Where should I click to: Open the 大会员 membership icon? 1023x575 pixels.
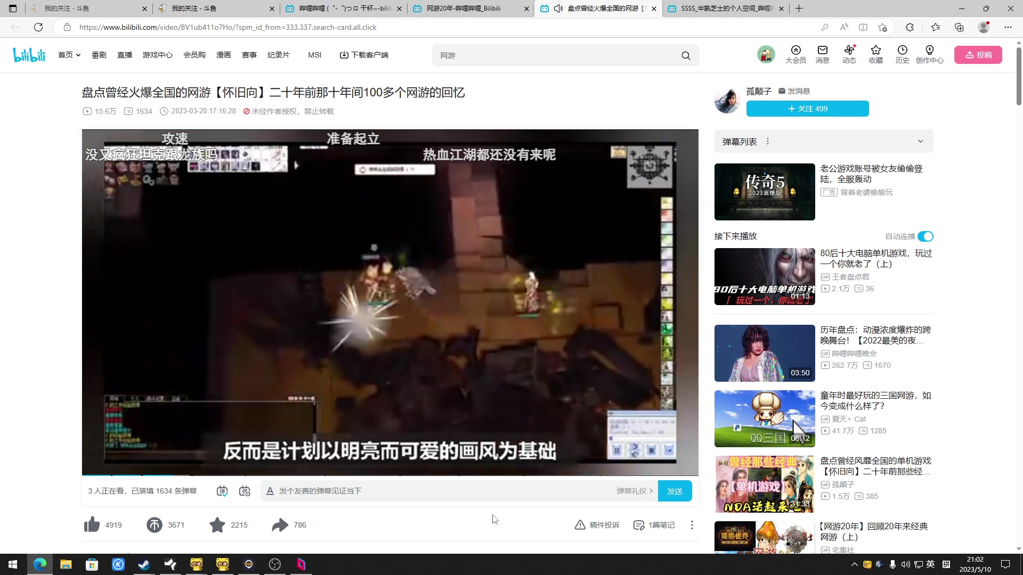click(795, 54)
